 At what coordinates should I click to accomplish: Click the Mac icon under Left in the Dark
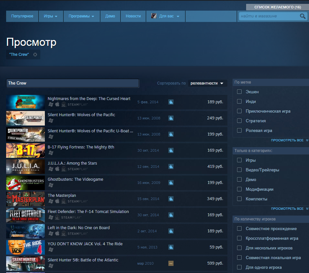[57, 233]
